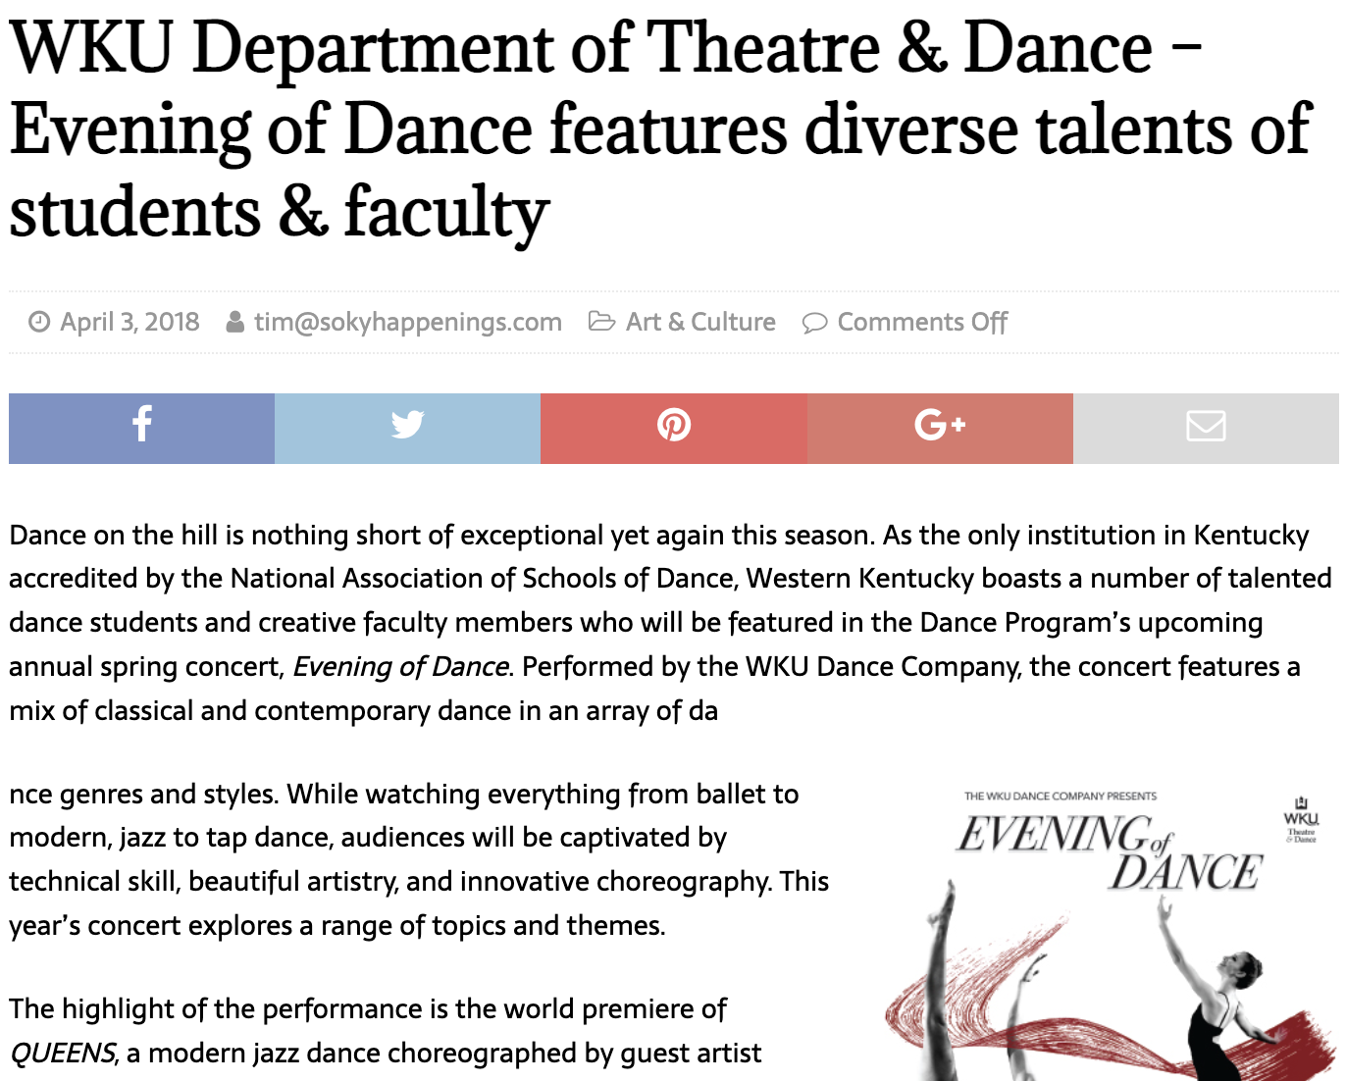The width and height of the screenshot is (1346, 1081).
Task: Share the article via Google+
Action: click(x=940, y=427)
